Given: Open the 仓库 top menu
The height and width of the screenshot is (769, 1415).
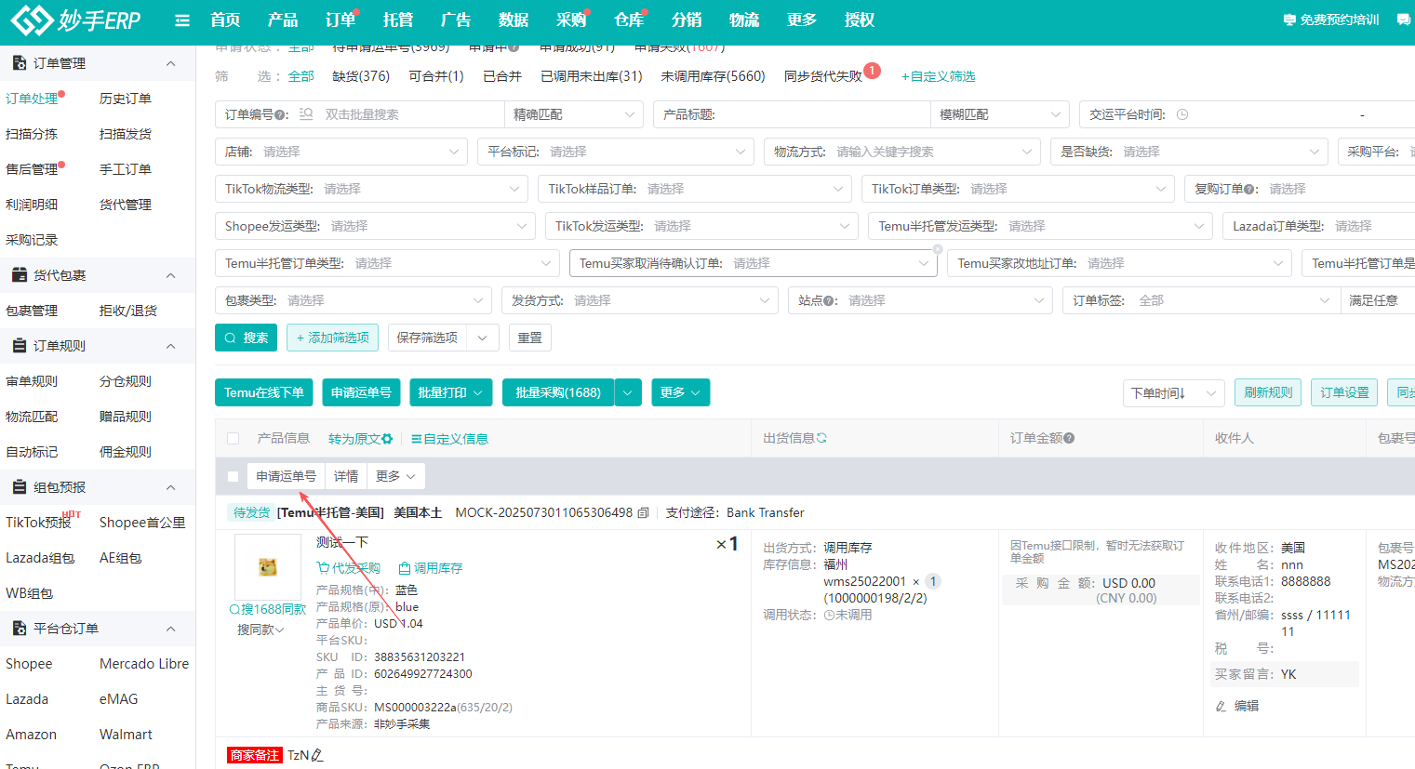Looking at the screenshot, I should pyautogui.click(x=629, y=20).
